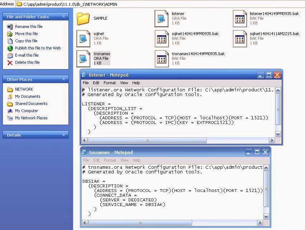Select the listener ORA file icon
The image size is (305, 230).
tap(161, 19)
